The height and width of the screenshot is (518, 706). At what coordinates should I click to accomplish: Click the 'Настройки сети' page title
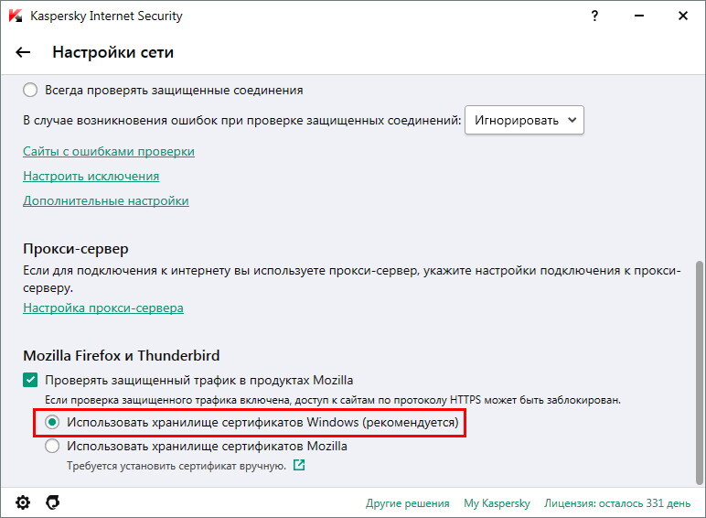tap(113, 52)
